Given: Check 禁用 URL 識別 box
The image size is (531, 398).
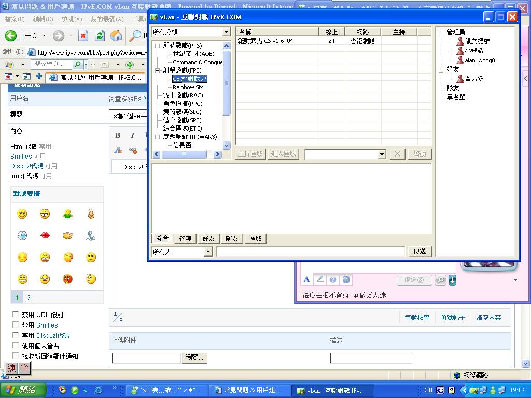Looking at the screenshot, I should pos(16,315).
